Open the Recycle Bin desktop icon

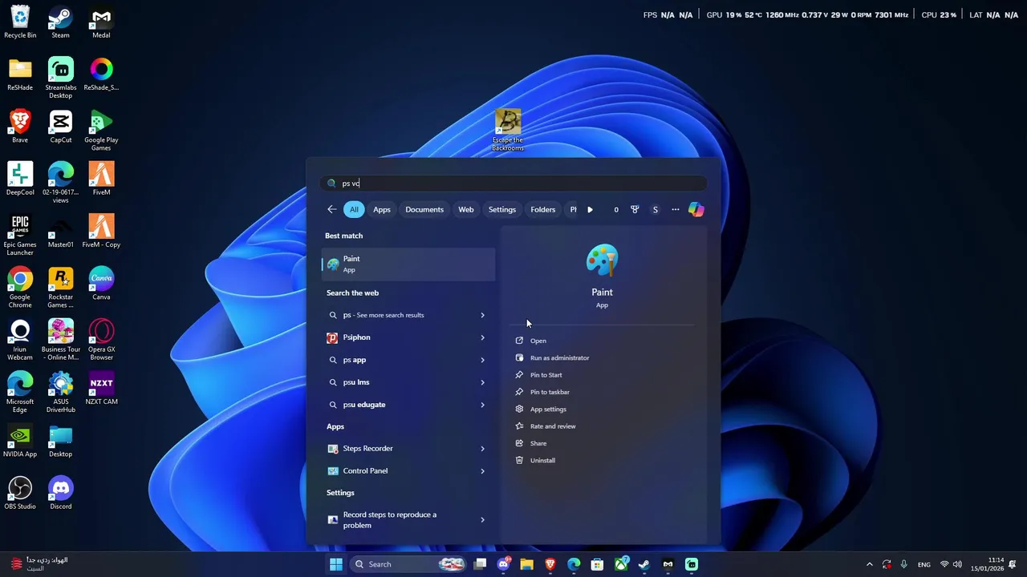coord(20,22)
